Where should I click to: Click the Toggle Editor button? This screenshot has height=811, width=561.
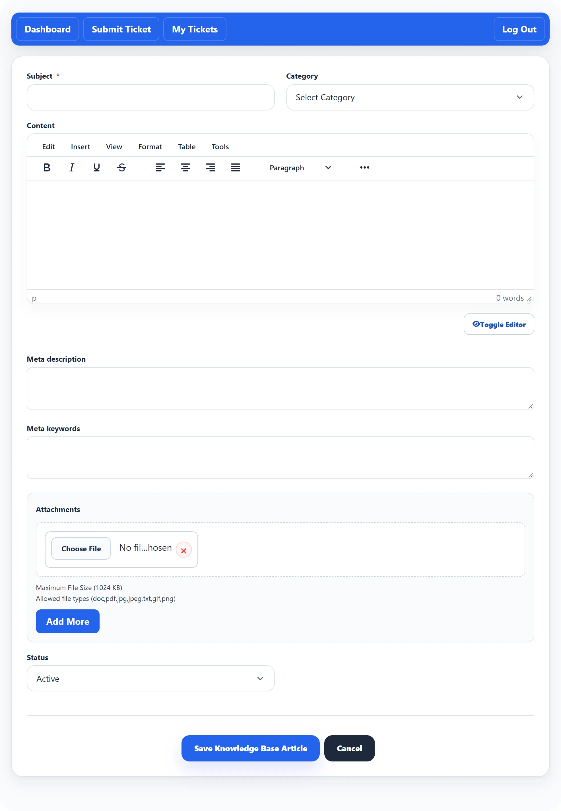tap(499, 324)
